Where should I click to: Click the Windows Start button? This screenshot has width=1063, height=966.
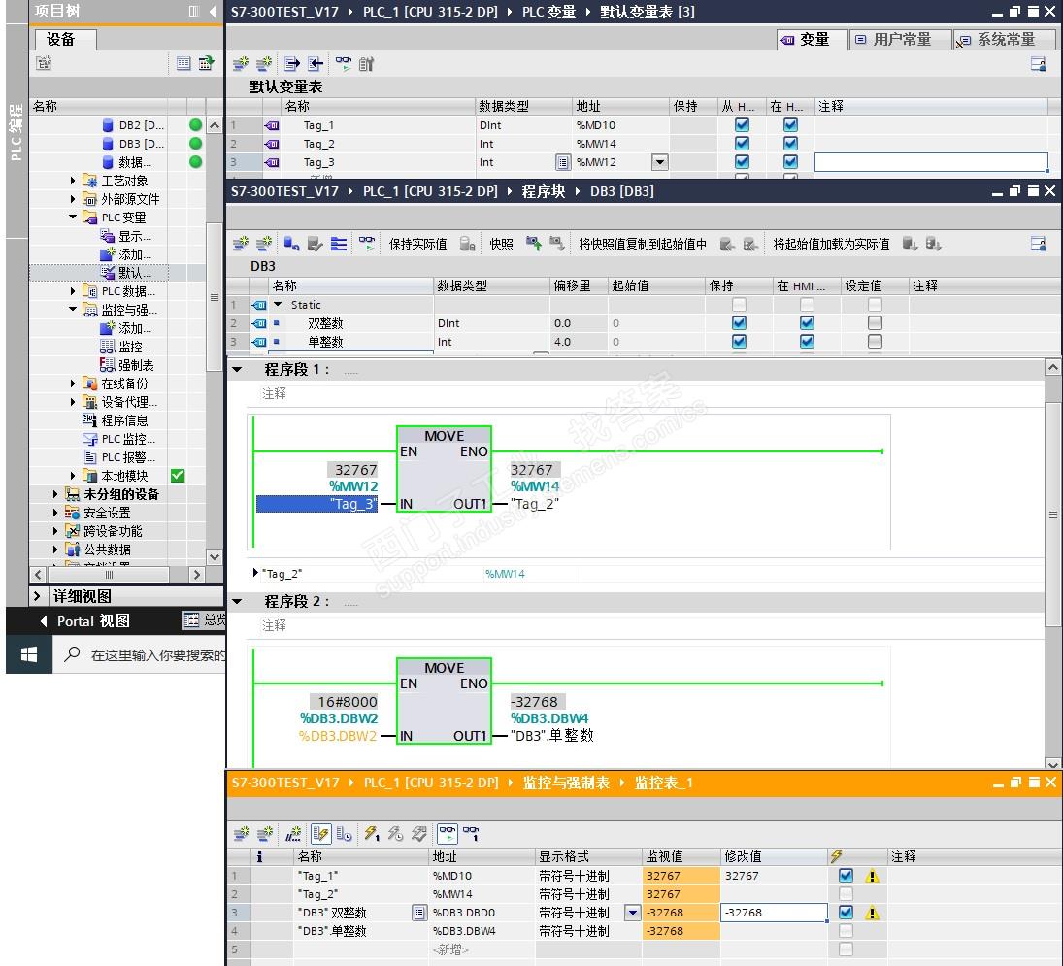(x=28, y=655)
